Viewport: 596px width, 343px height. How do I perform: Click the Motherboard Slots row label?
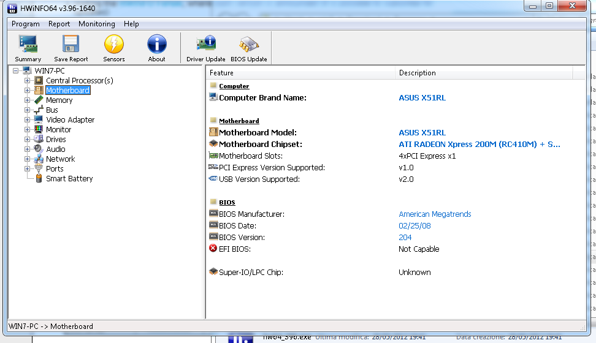click(251, 156)
